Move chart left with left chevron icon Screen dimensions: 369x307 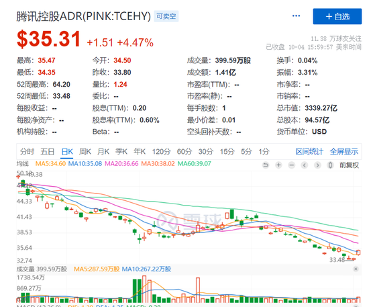coord(305,165)
